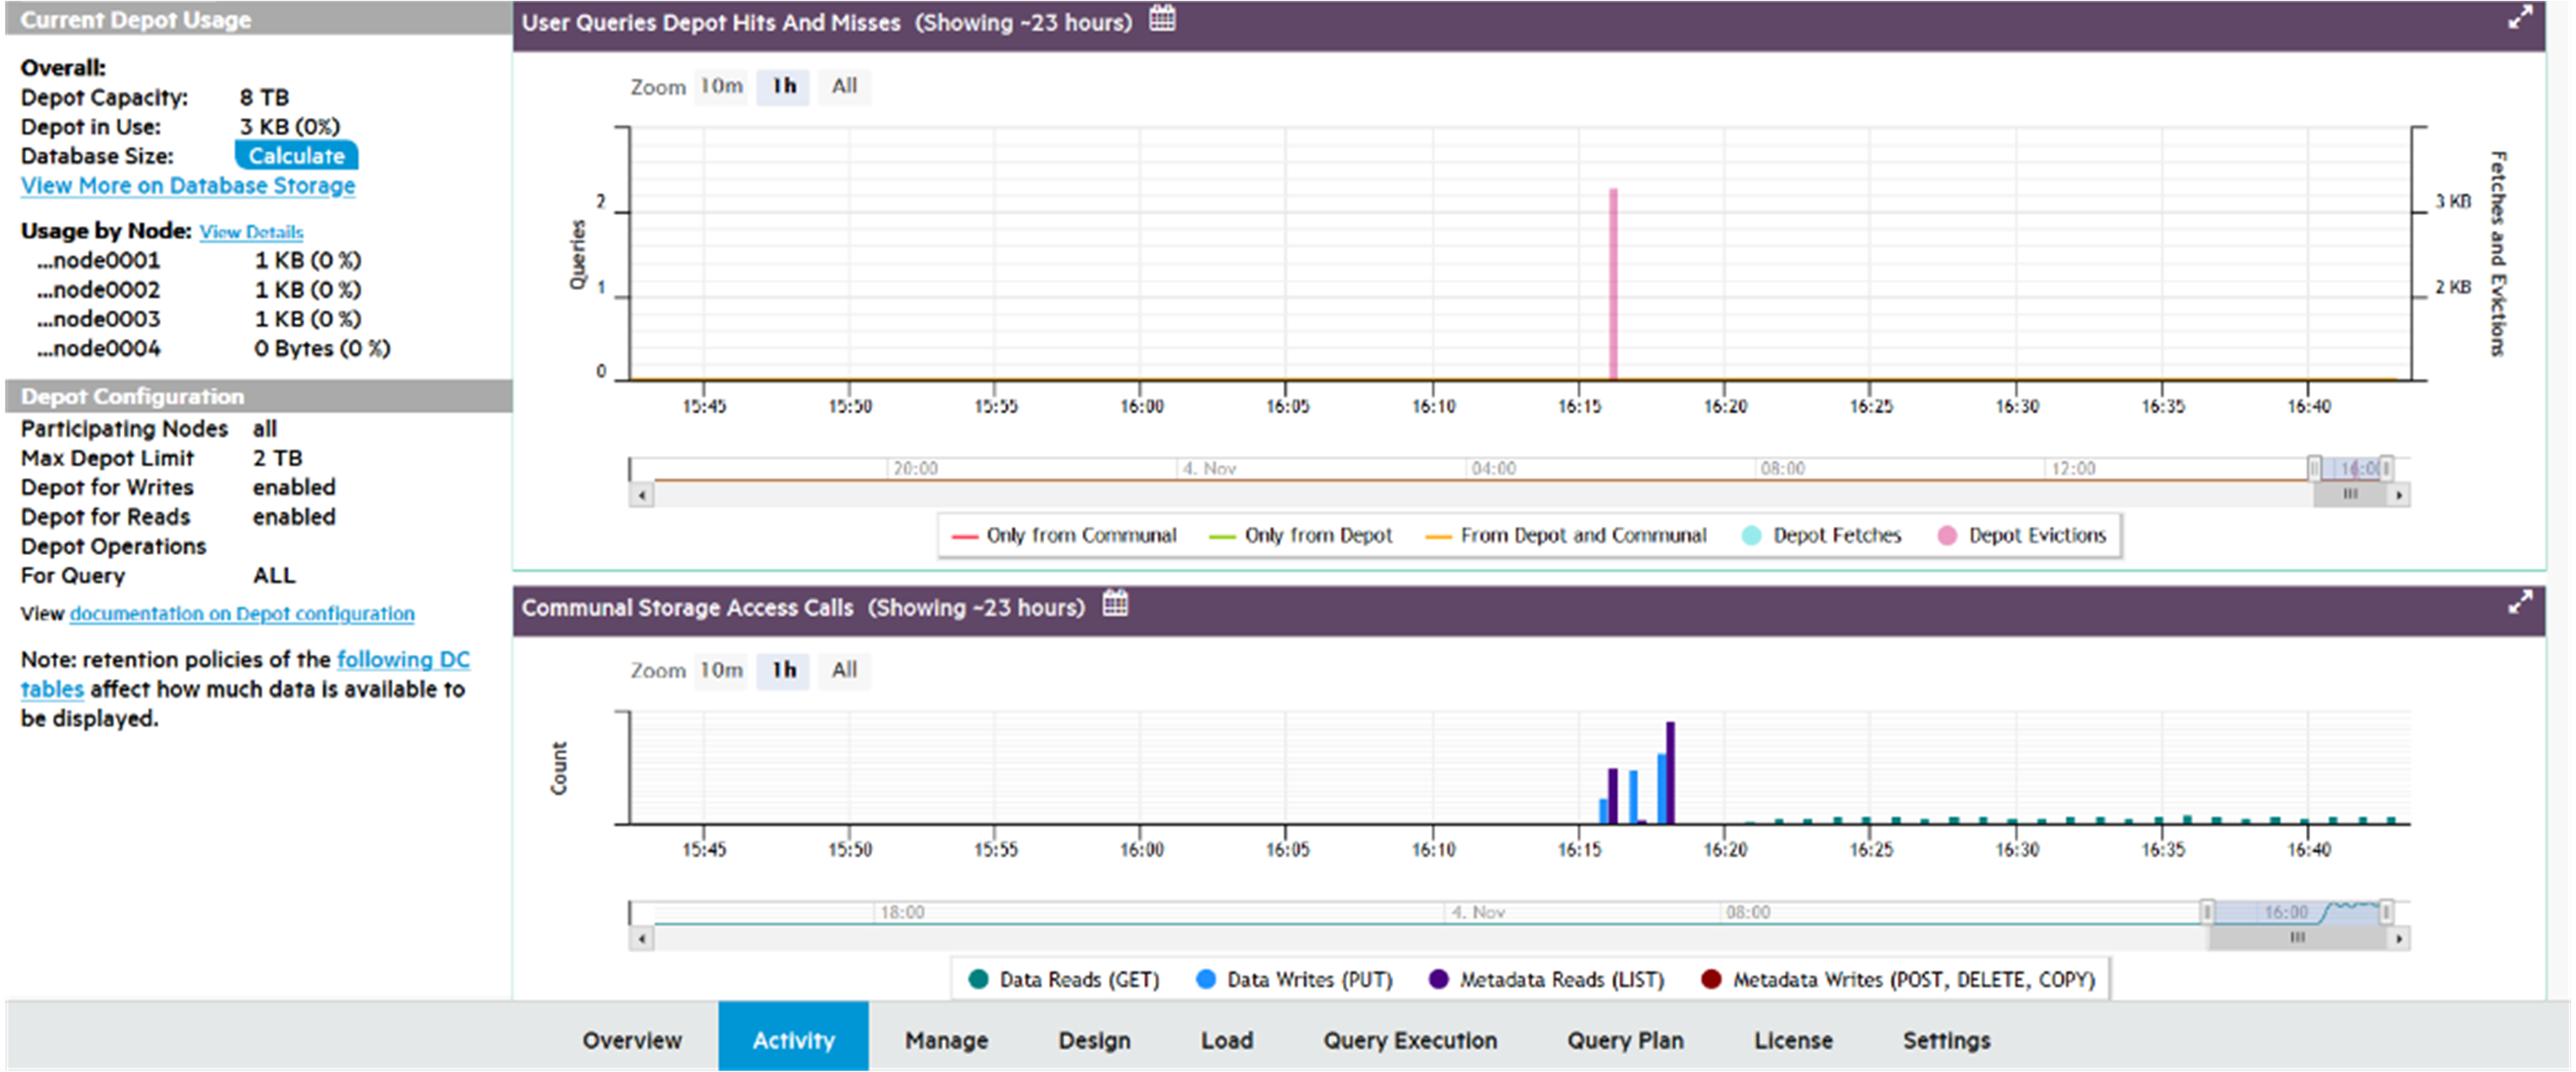The image size is (2576, 1072).
Task: Click the Calculate button for Database Size
Action: pyautogui.click(x=296, y=155)
